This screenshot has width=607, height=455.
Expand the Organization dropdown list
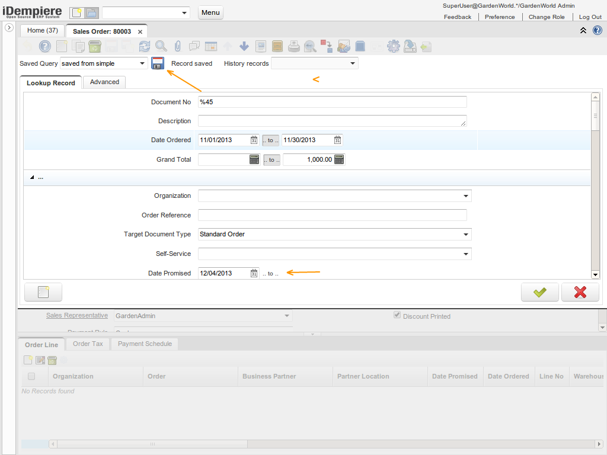point(466,196)
